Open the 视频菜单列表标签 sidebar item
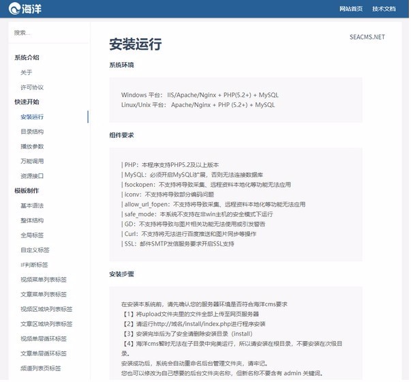The height and width of the screenshot is (382, 411). 44,280
